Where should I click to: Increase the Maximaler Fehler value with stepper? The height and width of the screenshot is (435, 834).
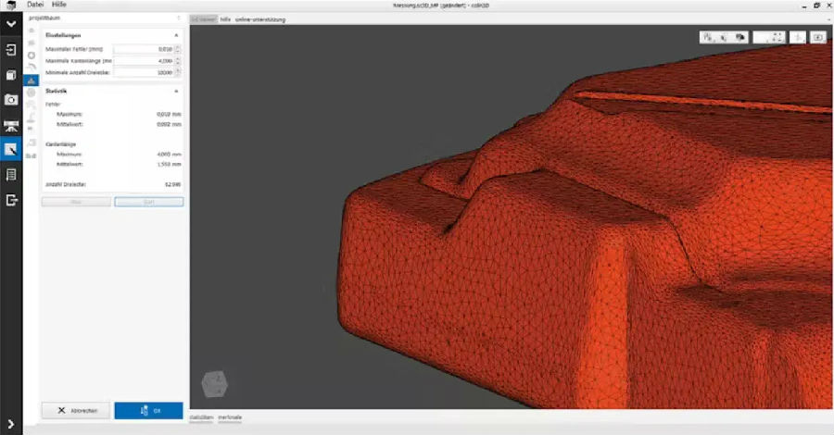(x=178, y=47)
